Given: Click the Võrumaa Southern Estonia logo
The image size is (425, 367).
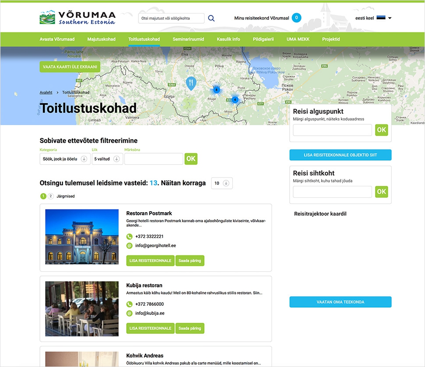Looking at the screenshot, I should pos(78,17).
